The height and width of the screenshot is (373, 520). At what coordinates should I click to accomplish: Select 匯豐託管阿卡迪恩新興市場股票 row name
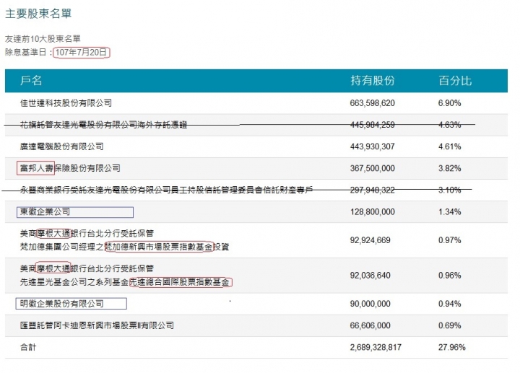pyautogui.click(x=97, y=325)
